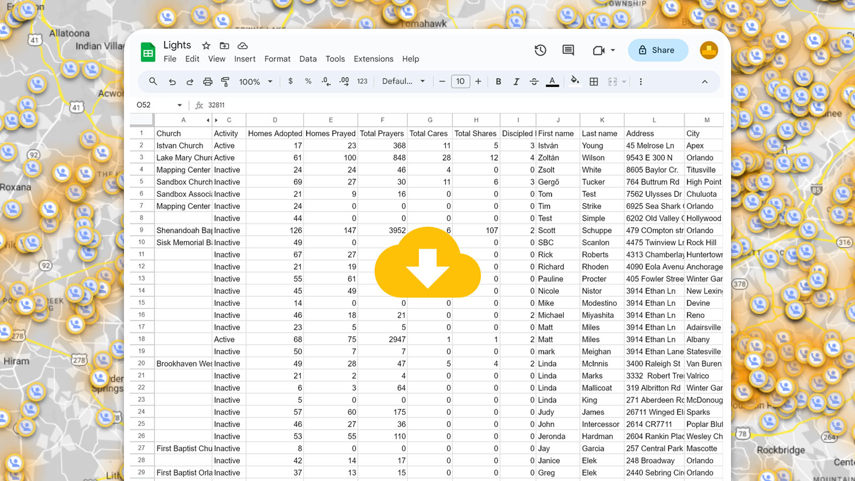Open the Extensions menu
This screenshot has height=481, width=855.
374,59
